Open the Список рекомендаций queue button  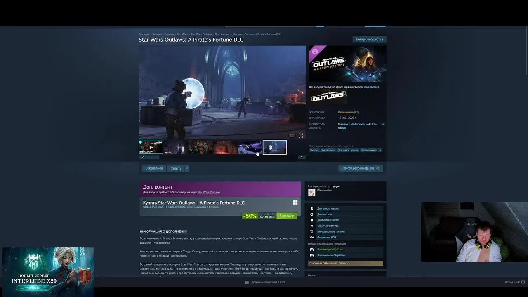tap(361, 168)
